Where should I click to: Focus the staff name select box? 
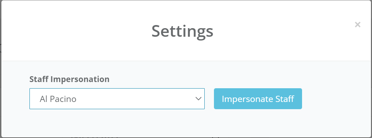tap(117, 99)
